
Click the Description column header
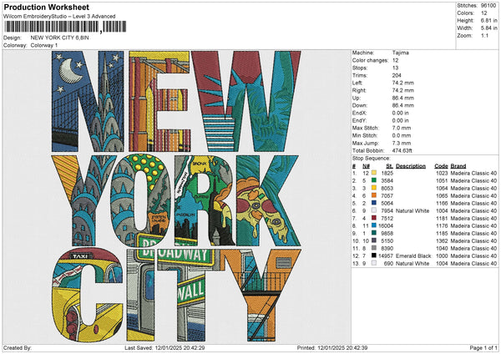(410, 164)
